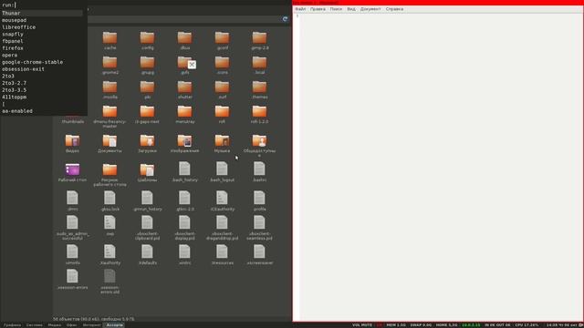Choose fbpanel in dmenu list
584x328 pixels.
pyautogui.click(x=13, y=41)
